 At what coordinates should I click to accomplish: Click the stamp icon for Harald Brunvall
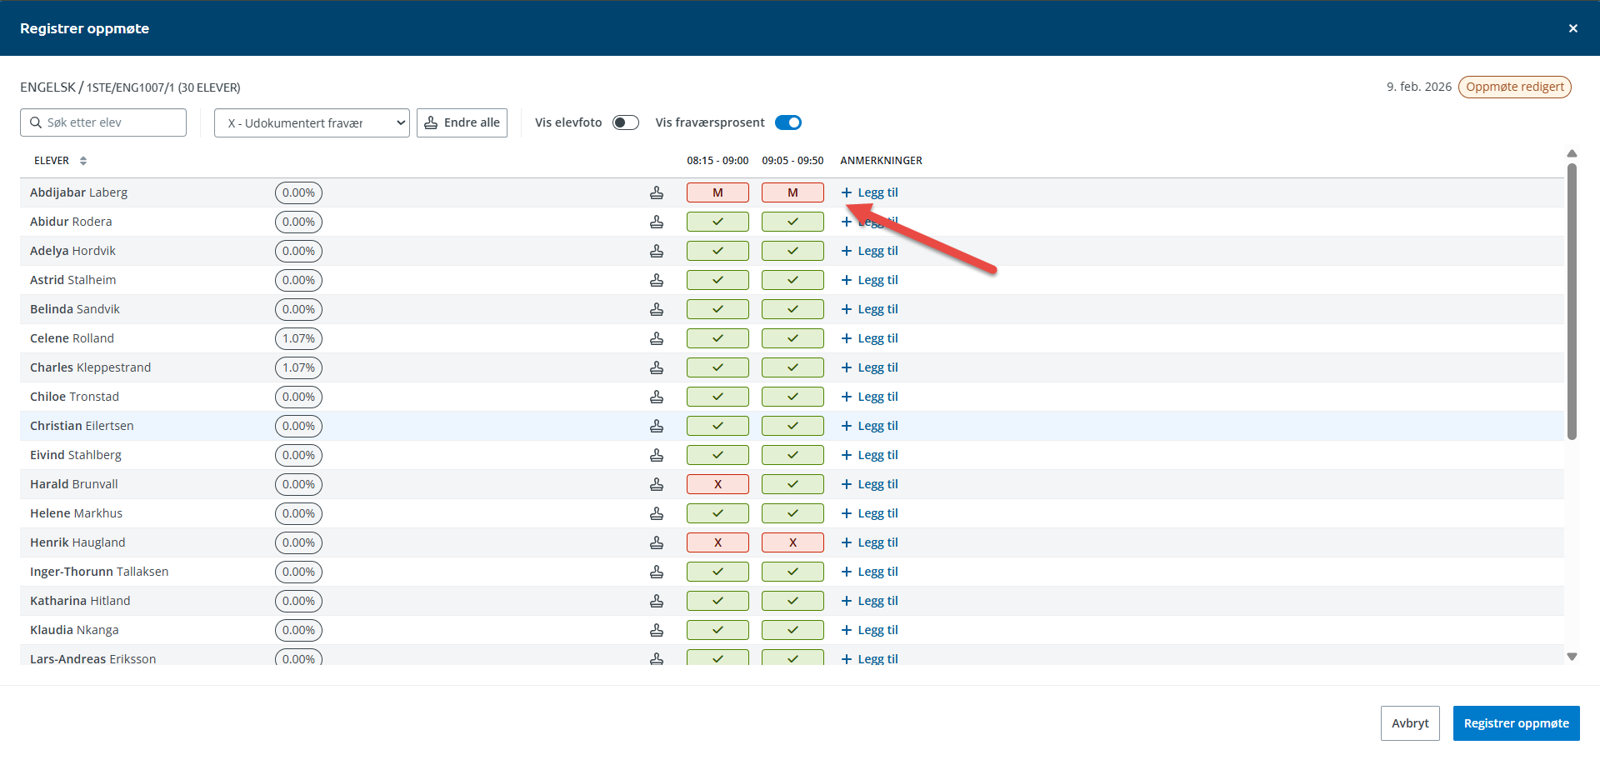coord(657,484)
